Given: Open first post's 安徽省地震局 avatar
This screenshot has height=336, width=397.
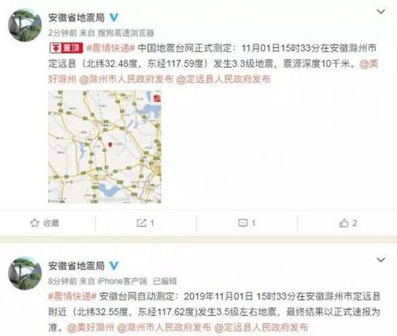Looking at the screenshot, I should point(25,25).
